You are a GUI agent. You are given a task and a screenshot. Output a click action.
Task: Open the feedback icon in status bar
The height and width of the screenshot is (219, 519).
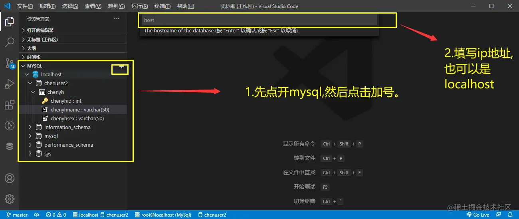[x=498, y=215]
